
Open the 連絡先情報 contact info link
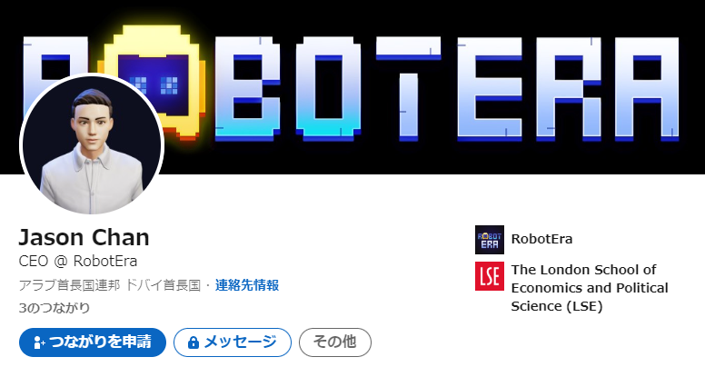(x=247, y=285)
